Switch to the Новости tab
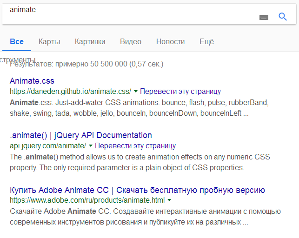 pyautogui.click(x=170, y=42)
